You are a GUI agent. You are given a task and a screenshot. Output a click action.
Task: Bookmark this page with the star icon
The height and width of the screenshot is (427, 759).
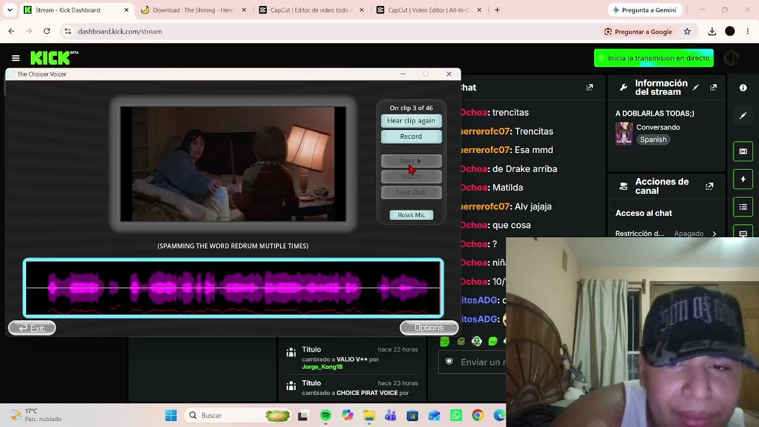pyautogui.click(x=687, y=31)
